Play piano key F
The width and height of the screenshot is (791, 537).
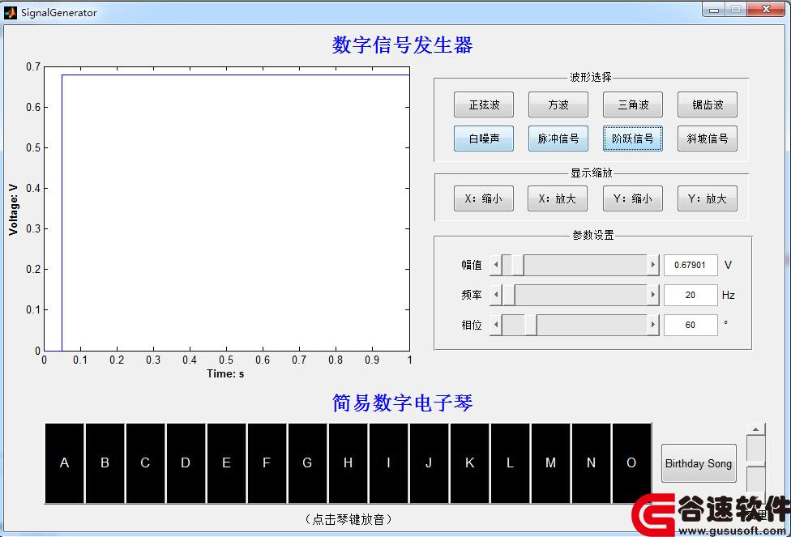tap(267, 462)
